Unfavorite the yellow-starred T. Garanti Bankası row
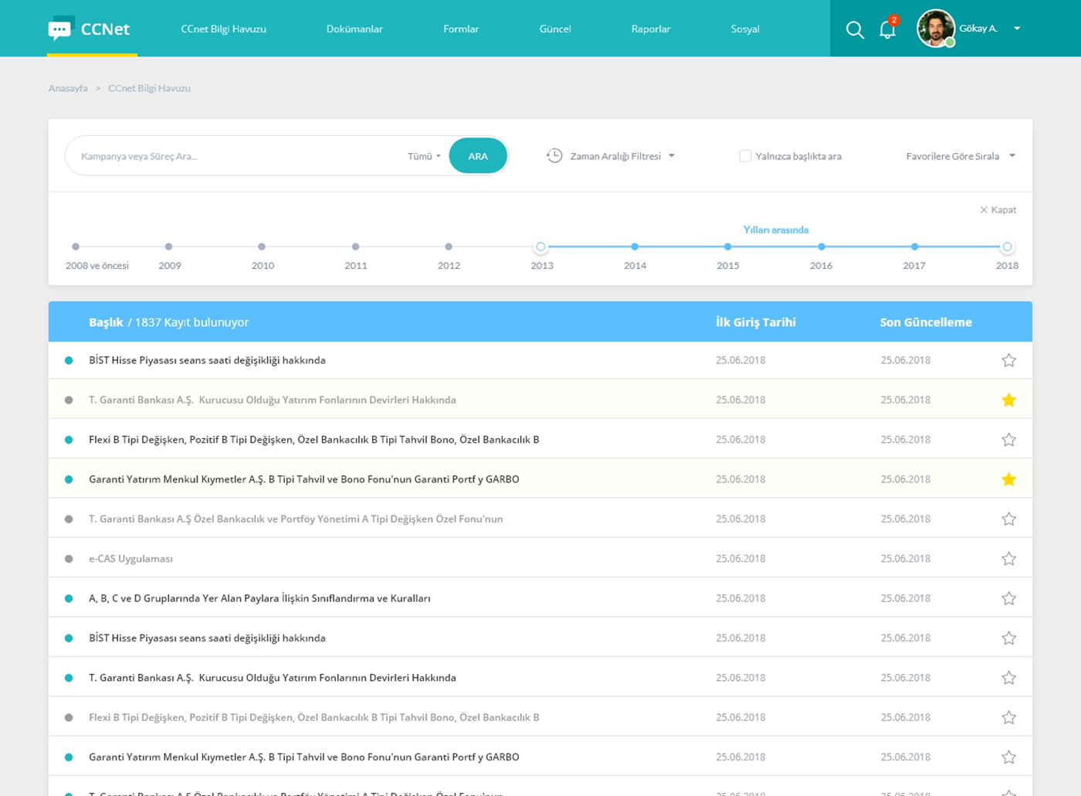 point(1008,400)
